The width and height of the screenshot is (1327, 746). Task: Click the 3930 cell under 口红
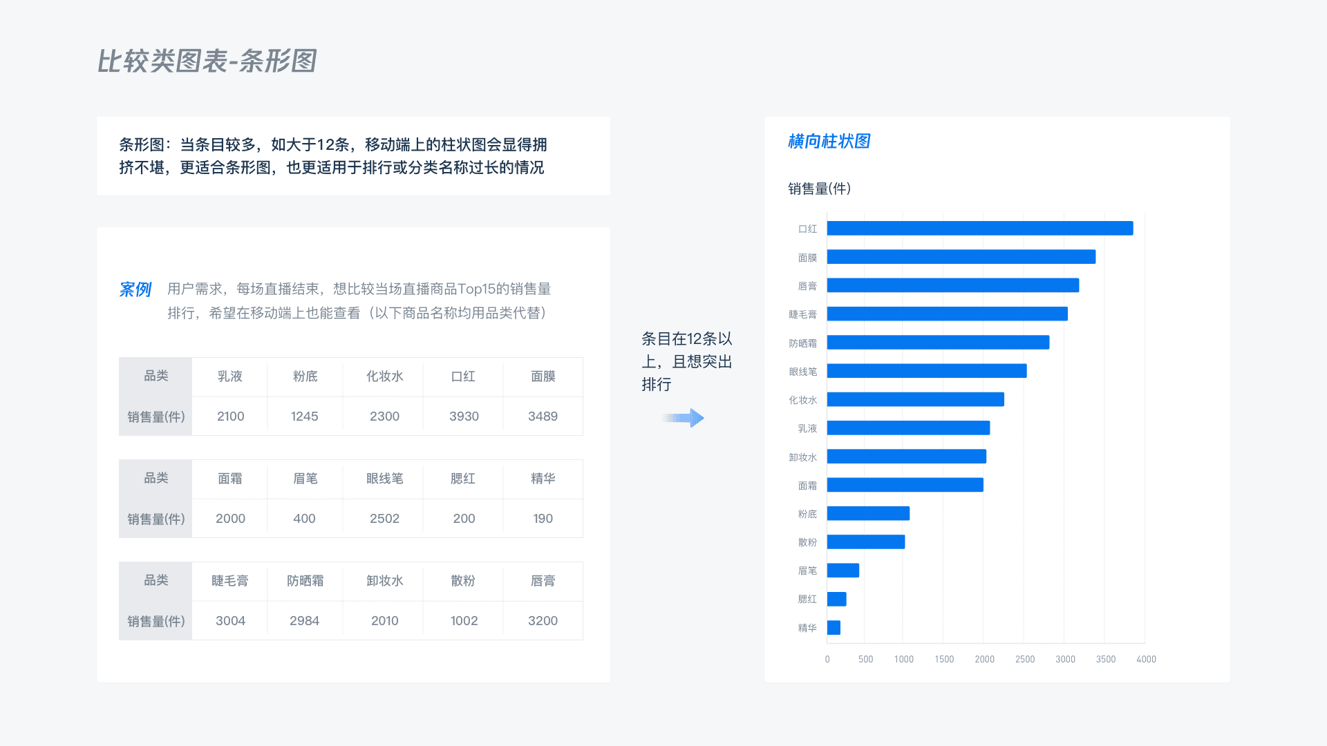464,417
